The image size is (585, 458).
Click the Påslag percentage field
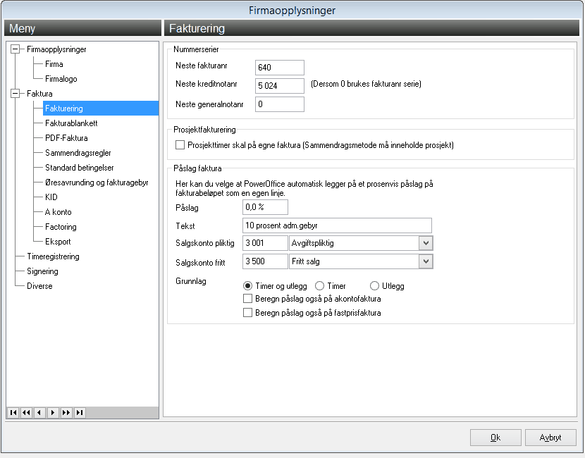pos(265,207)
